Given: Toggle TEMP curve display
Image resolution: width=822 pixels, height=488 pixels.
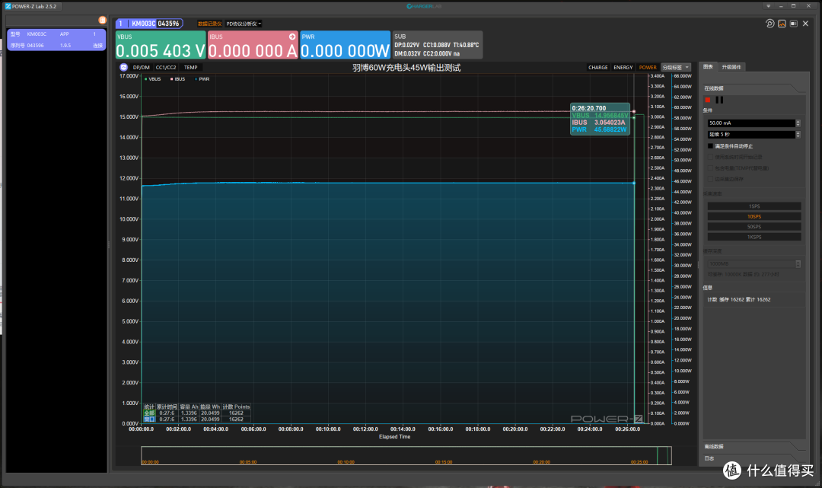Looking at the screenshot, I should (x=191, y=68).
